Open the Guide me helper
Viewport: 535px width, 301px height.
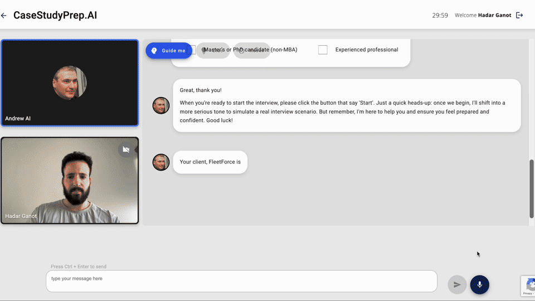(x=169, y=51)
